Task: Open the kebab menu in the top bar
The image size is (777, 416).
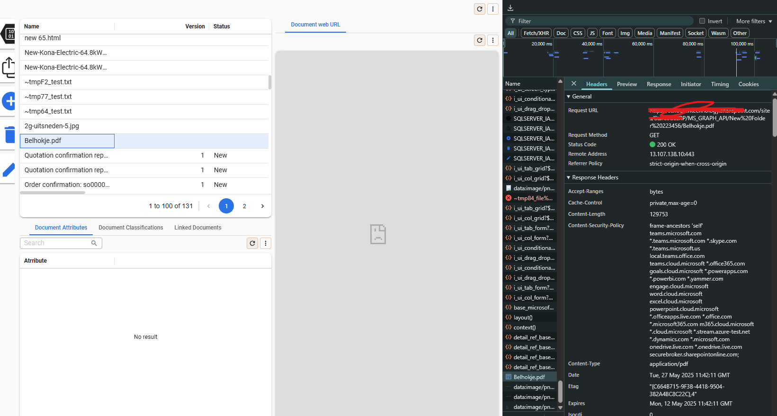Action: point(493,9)
